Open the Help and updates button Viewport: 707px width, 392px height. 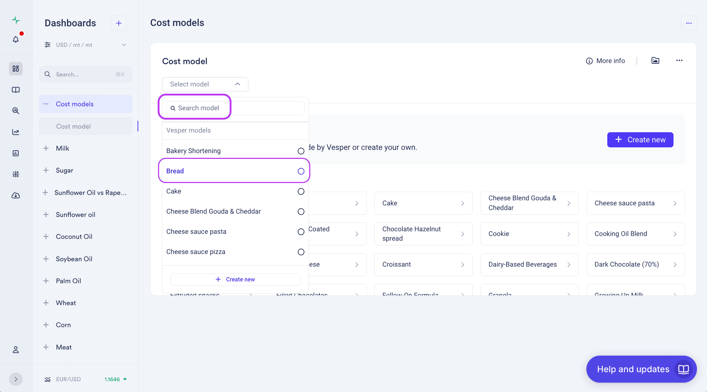[x=641, y=369]
